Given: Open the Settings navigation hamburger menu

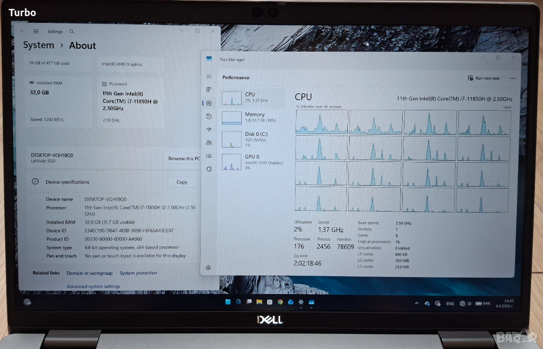Looking at the screenshot, I should tap(36, 31).
